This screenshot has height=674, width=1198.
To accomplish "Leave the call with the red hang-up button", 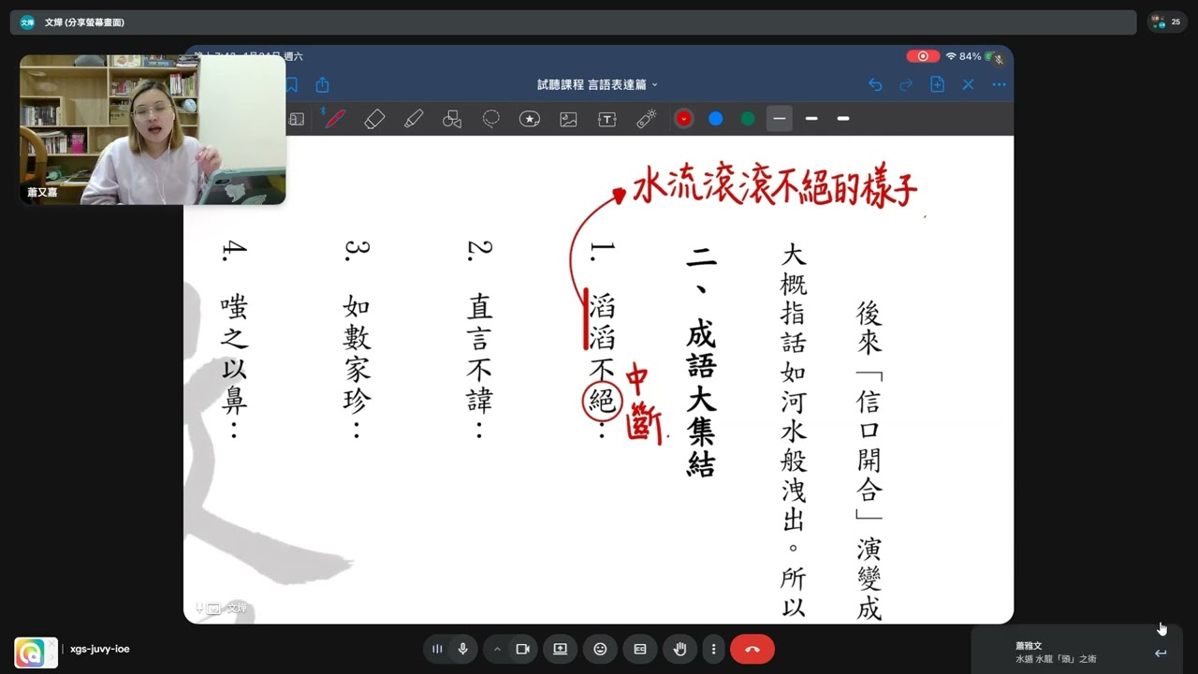I will tap(752, 649).
